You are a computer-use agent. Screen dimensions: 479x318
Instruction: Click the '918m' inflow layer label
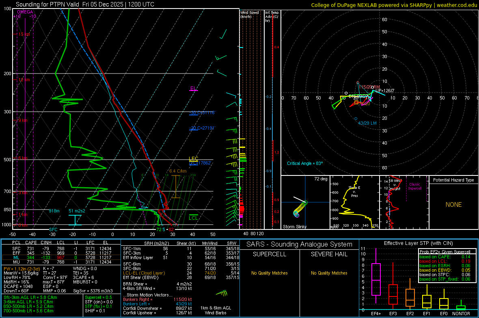pyautogui.click(x=54, y=211)
